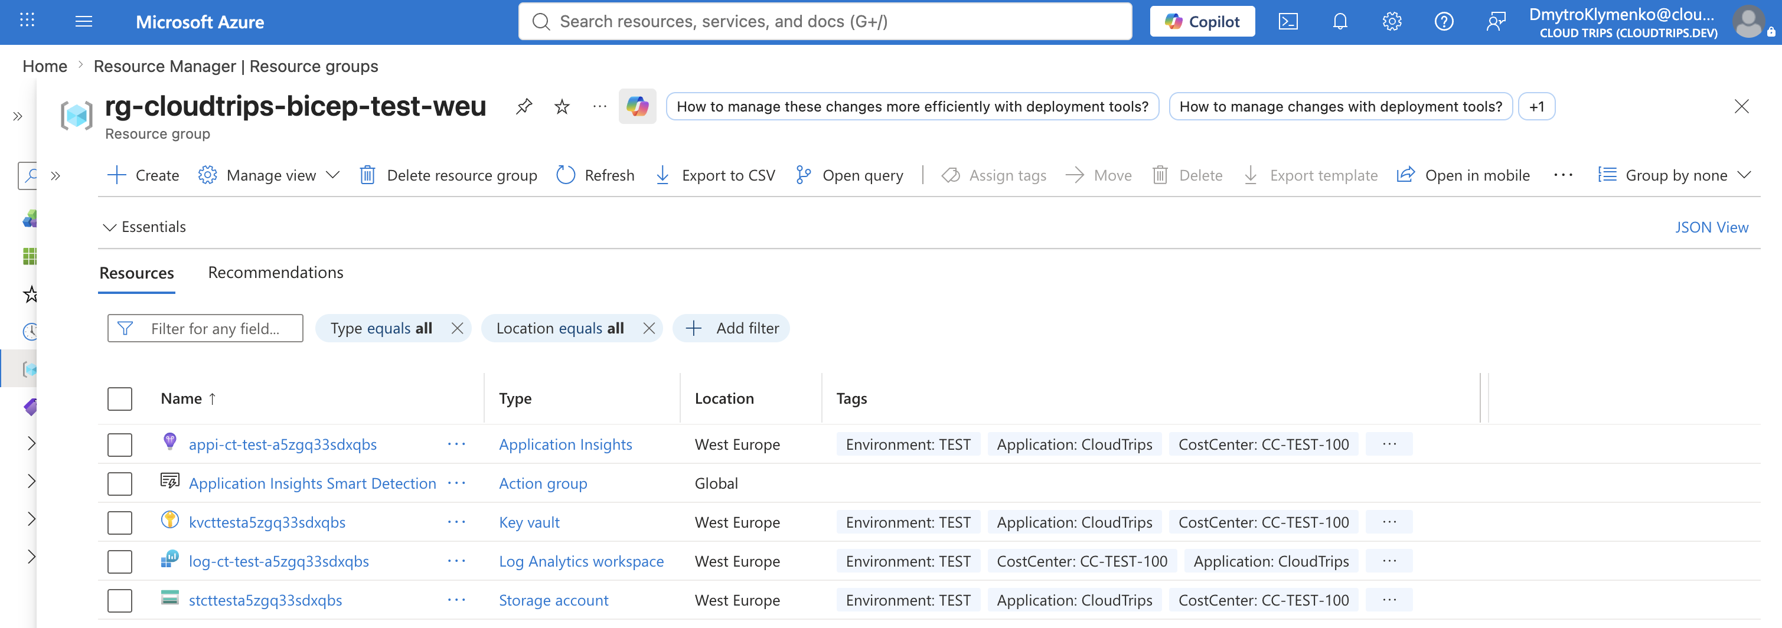1782x628 pixels.
Task: Click Create in the toolbar
Action: tap(144, 176)
